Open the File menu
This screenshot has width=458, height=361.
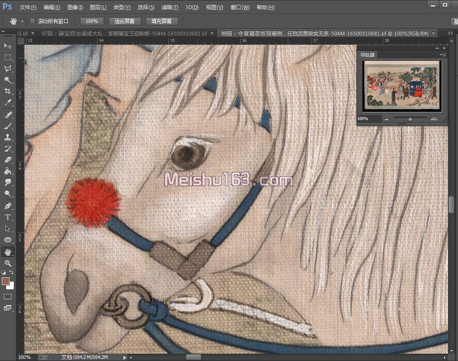28,7
